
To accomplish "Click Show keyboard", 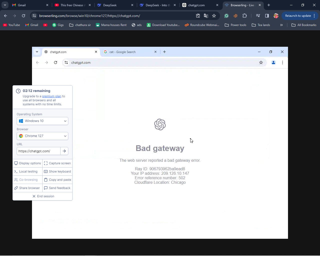I will pos(57,171).
